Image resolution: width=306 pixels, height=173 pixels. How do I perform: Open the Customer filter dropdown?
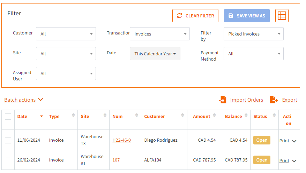pos(66,34)
